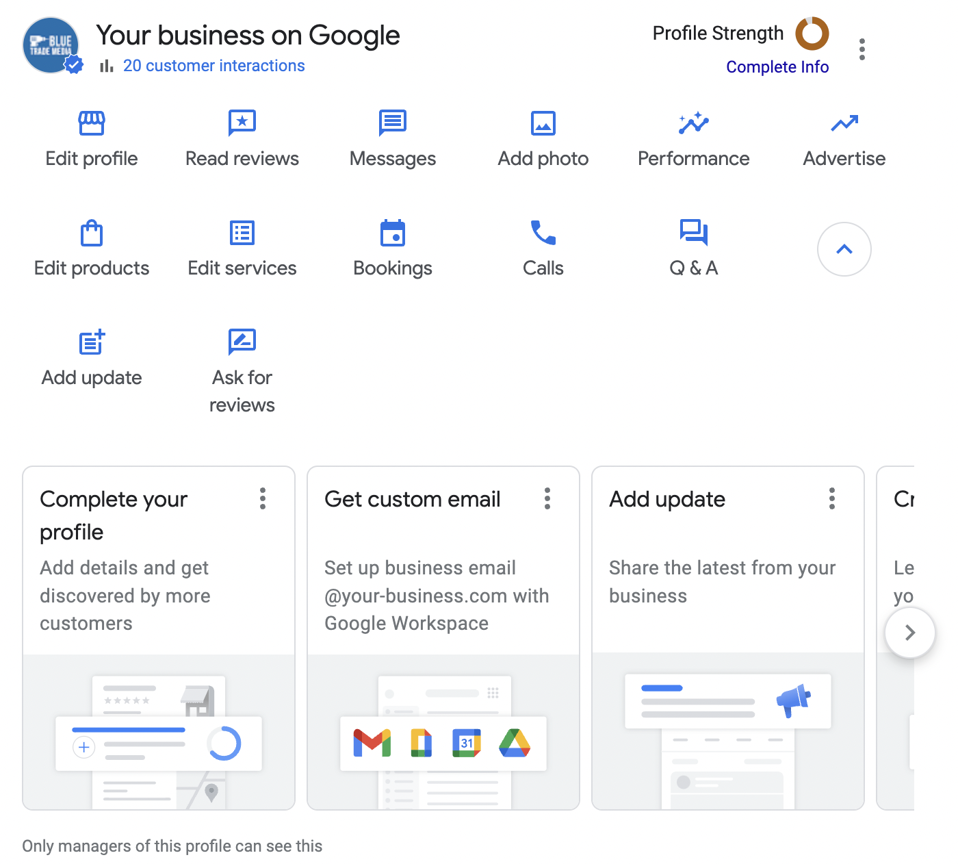Click the Add update megaphone illustration
958x864 pixels.
(x=728, y=732)
